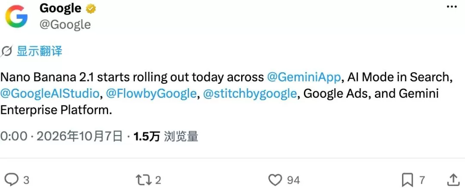Image resolution: width=465 pixels, height=188 pixels.
Task: Click the 显示翻译 show translation link
Action: point(39,51)
